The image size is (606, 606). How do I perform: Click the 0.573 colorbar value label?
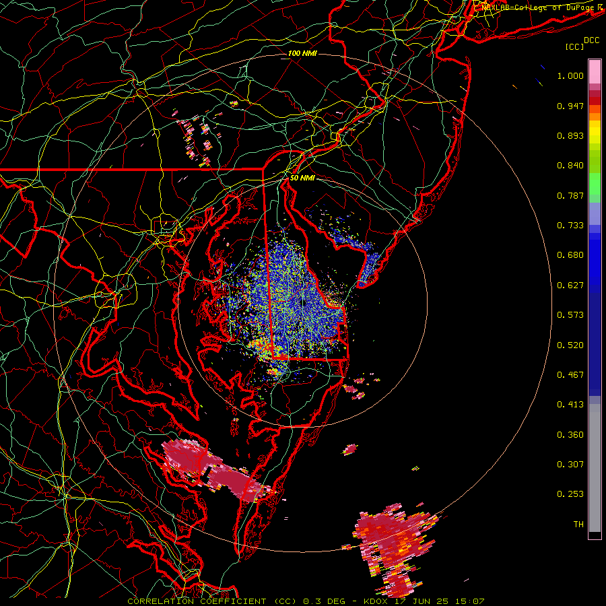pos(570,315)
